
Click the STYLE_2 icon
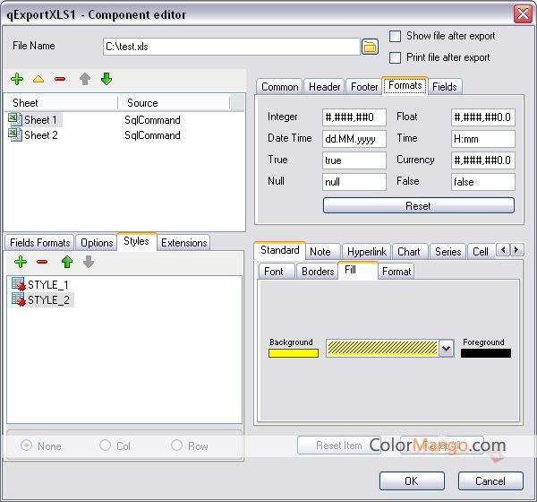(19, 299)
